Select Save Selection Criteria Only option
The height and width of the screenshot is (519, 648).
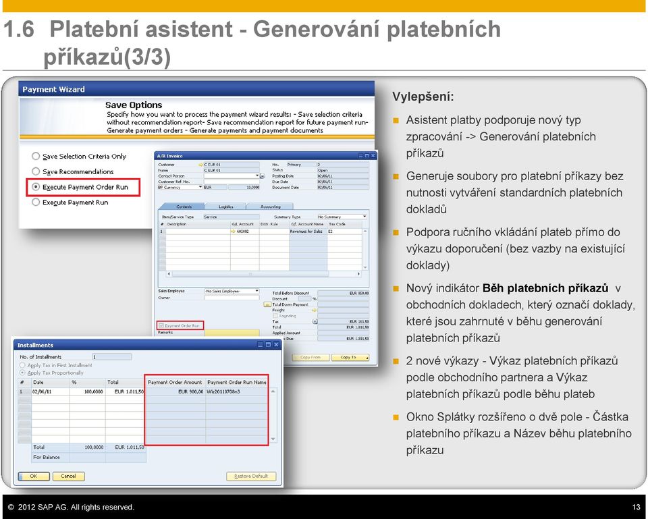pyautogui.click(x=36, y=156)
